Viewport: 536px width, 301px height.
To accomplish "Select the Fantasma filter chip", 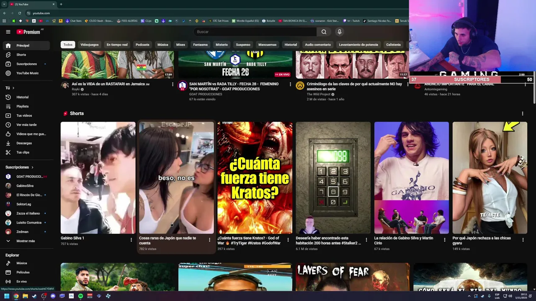I will pyautogui.click(x=200, y=45).
